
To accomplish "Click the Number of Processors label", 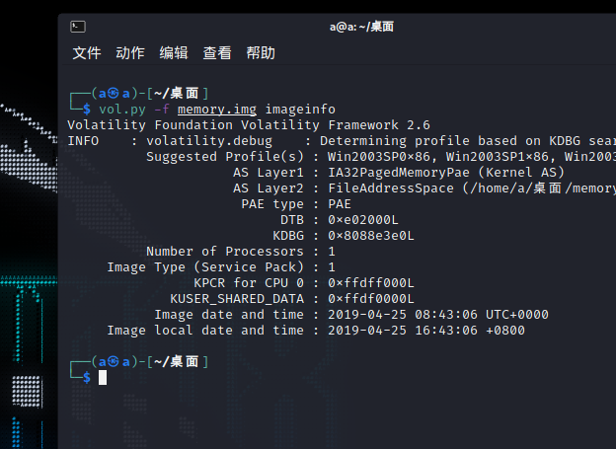I will point(225,252).
